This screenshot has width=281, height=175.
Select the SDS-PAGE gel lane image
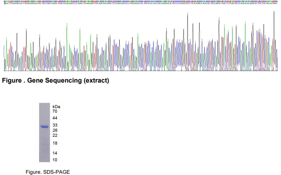[x=44, y=132]
